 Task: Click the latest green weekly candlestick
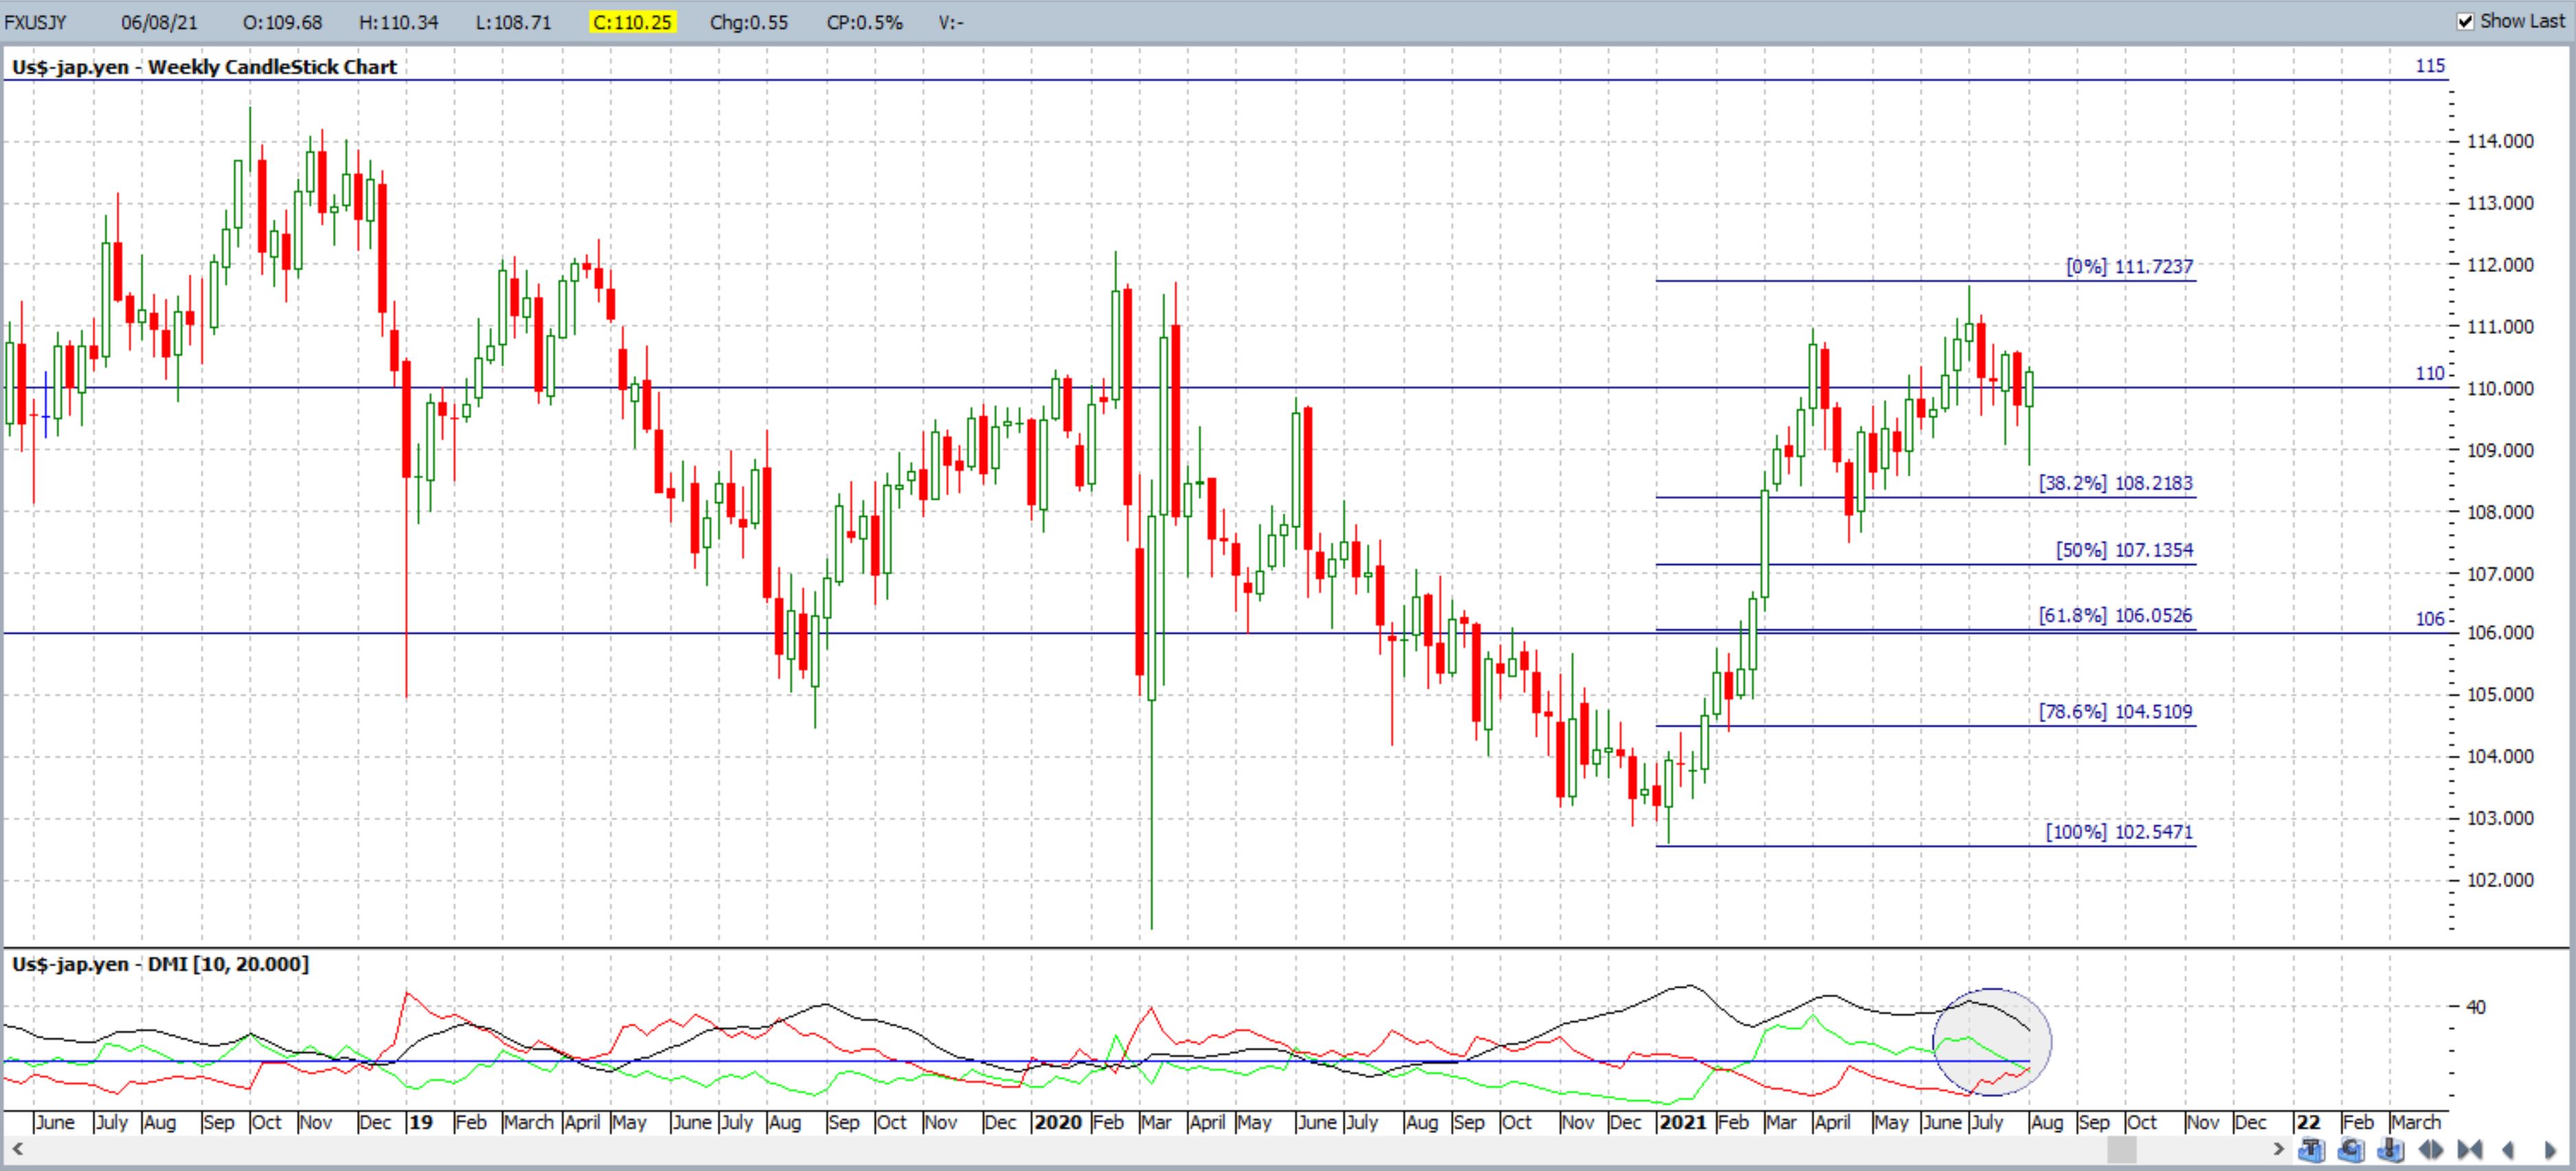coord(2029,416)
